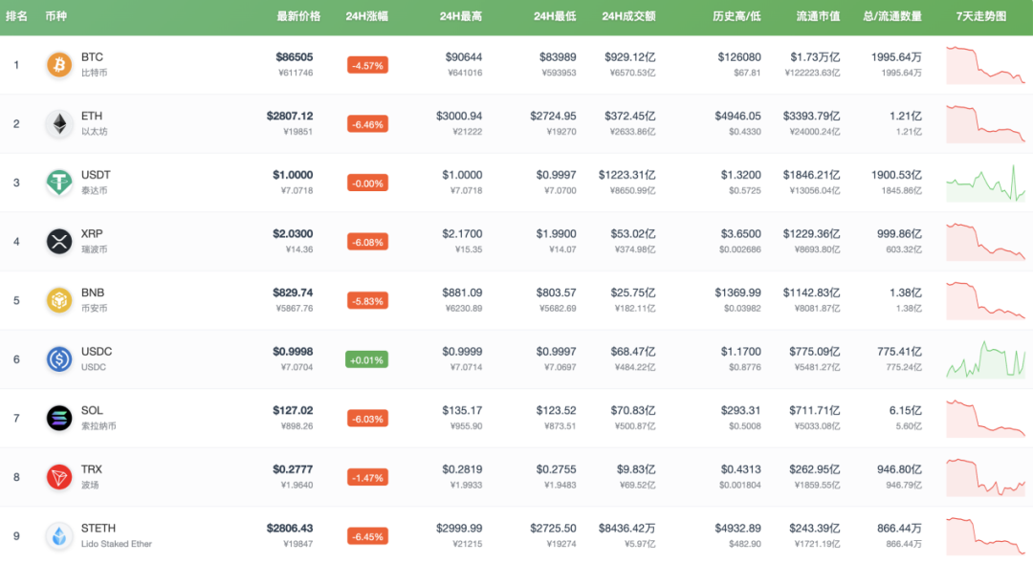Open the STETH Lido icon
1033x563 pixels.
(59, 536)
